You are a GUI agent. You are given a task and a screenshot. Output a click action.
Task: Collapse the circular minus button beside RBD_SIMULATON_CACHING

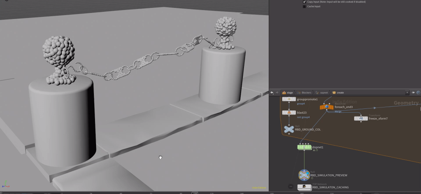coord(291,187)
